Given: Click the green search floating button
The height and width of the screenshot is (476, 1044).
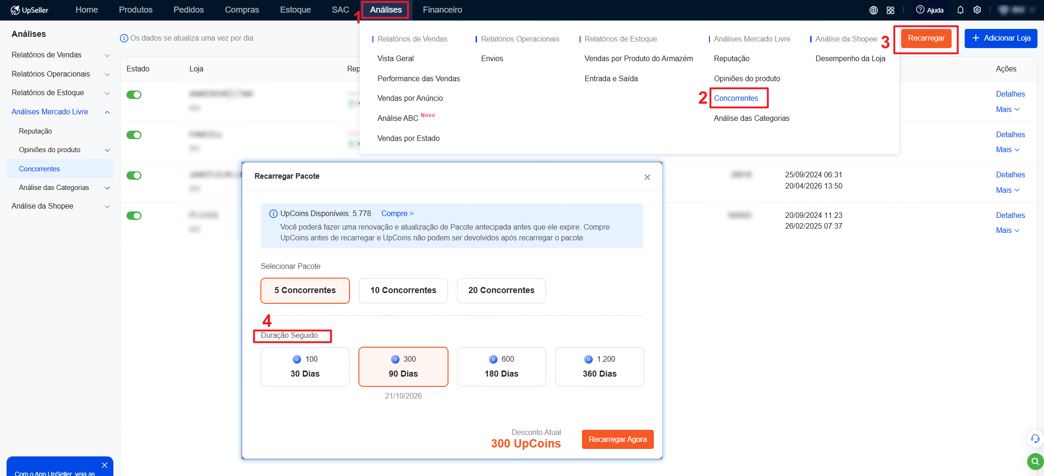Looking at the screenshot, I should (x=1035, y=462).
